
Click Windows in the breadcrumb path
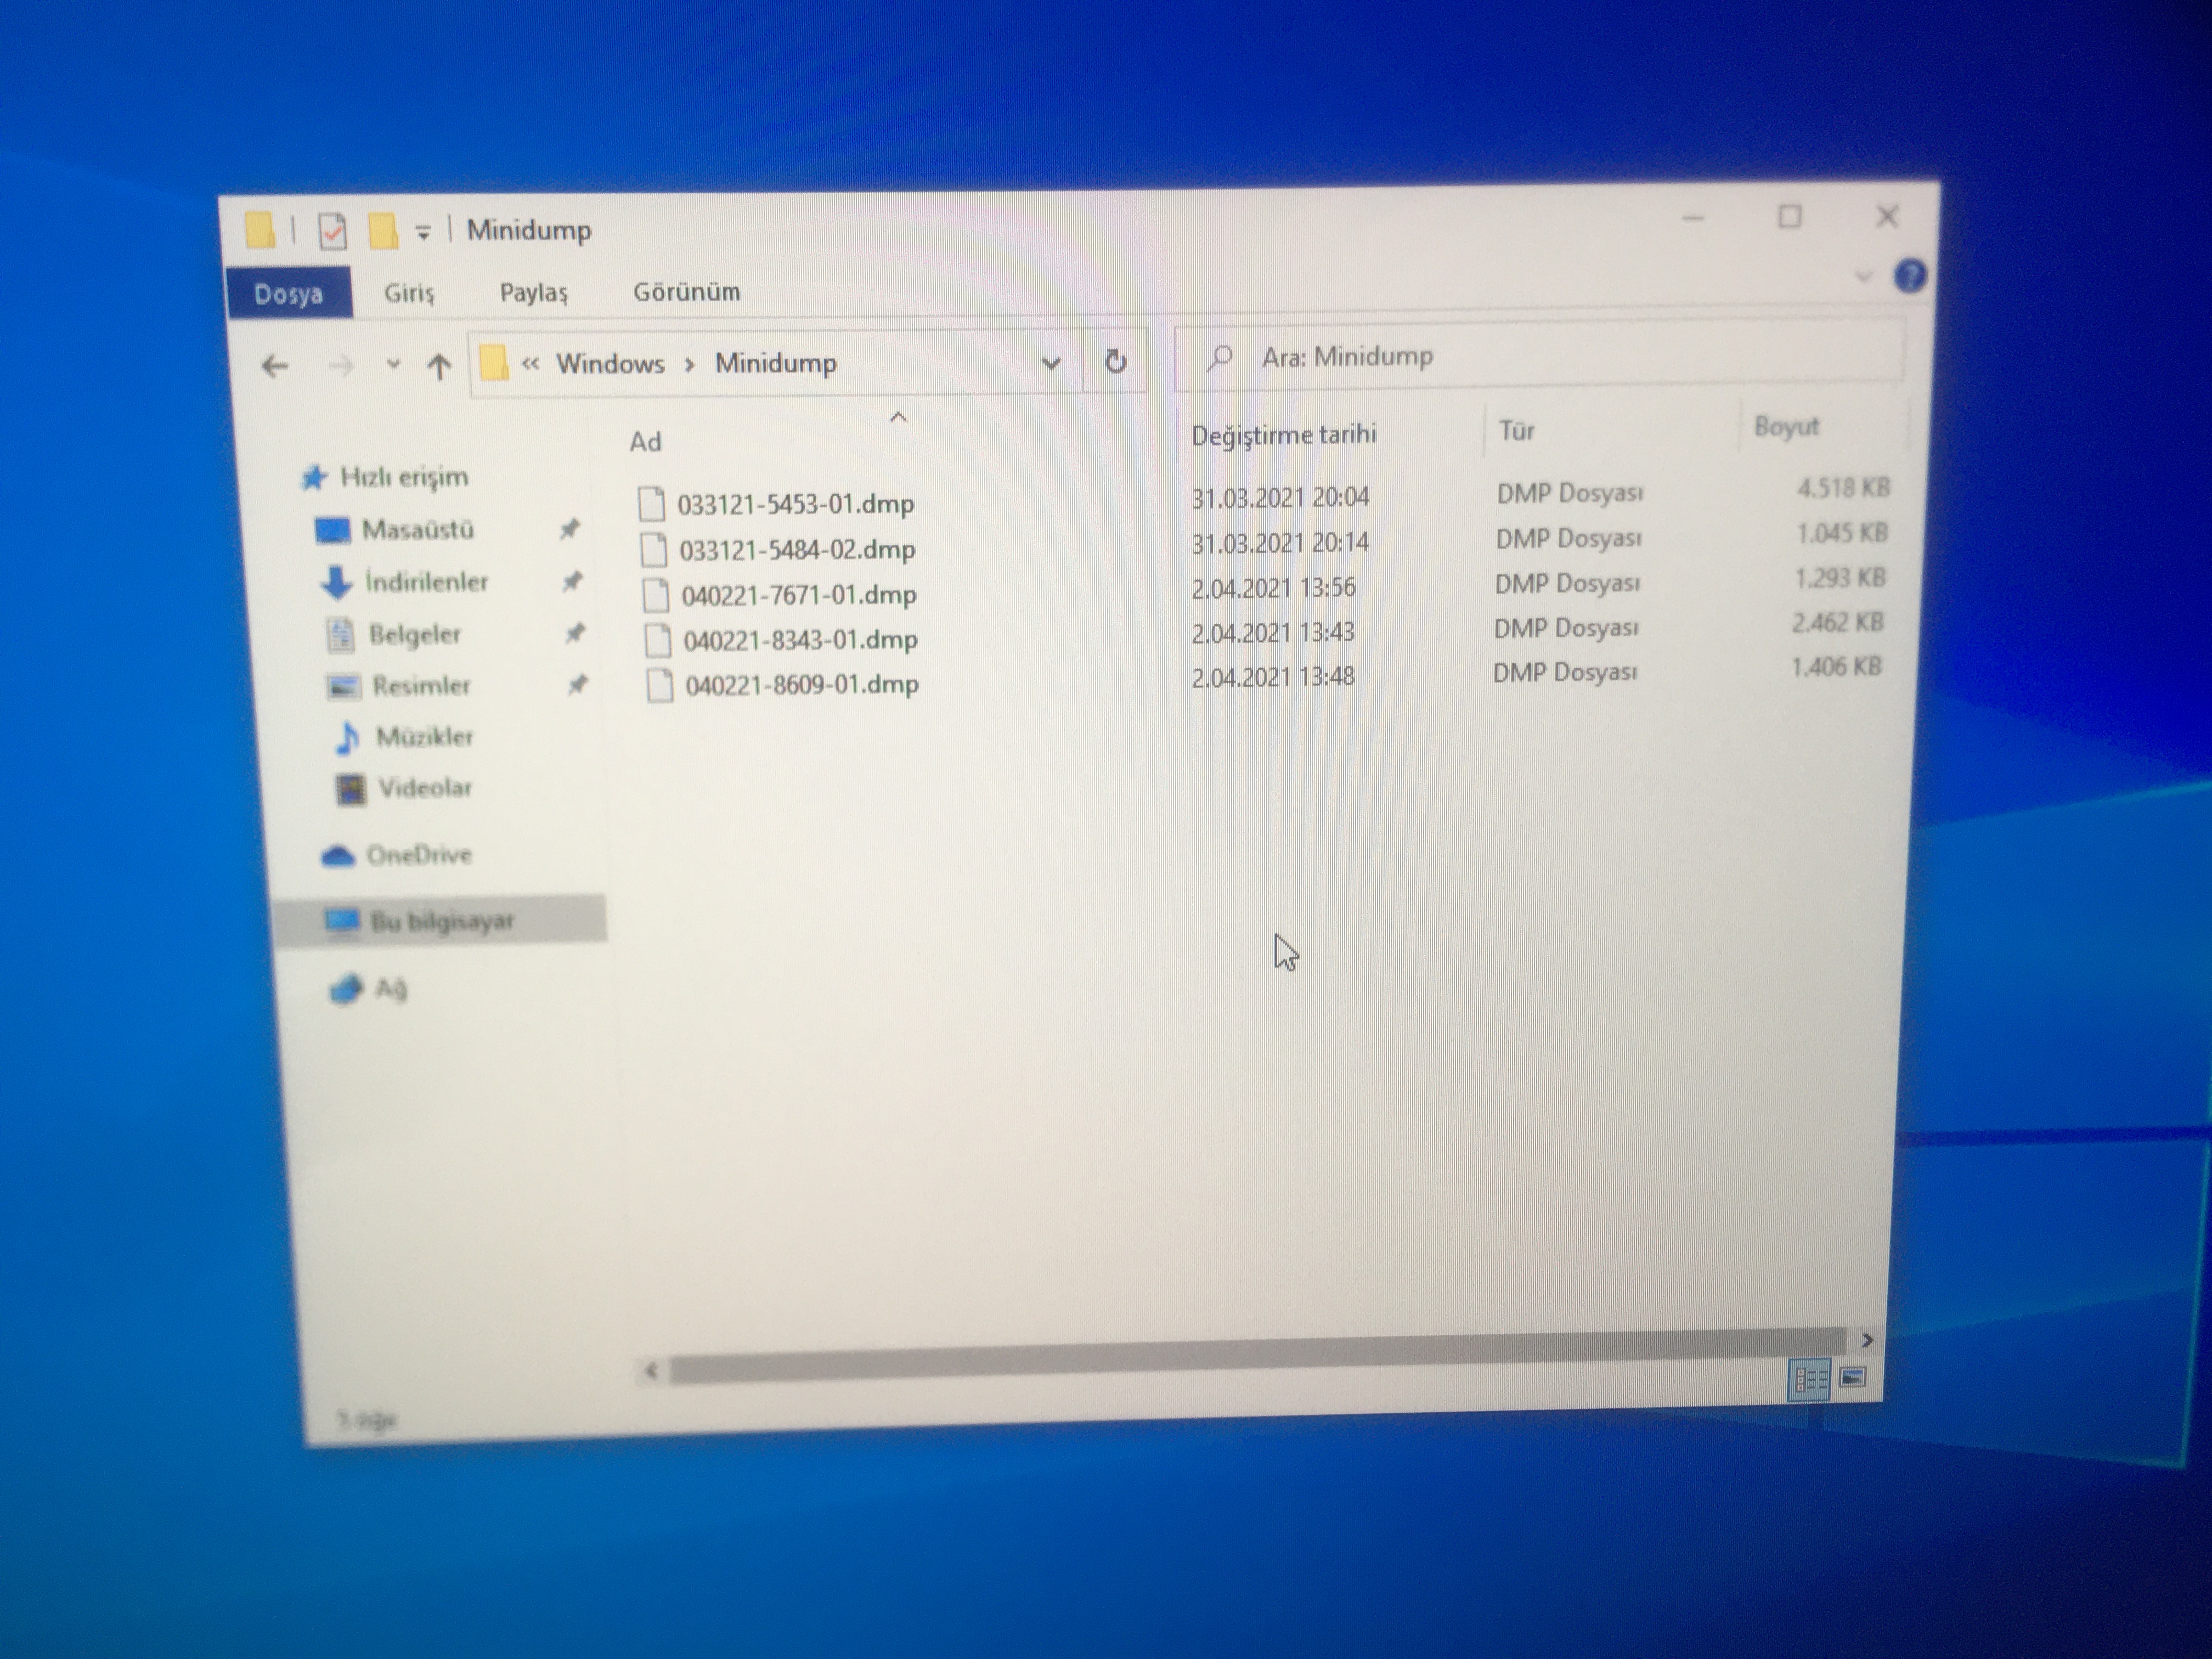click(610, 363)
